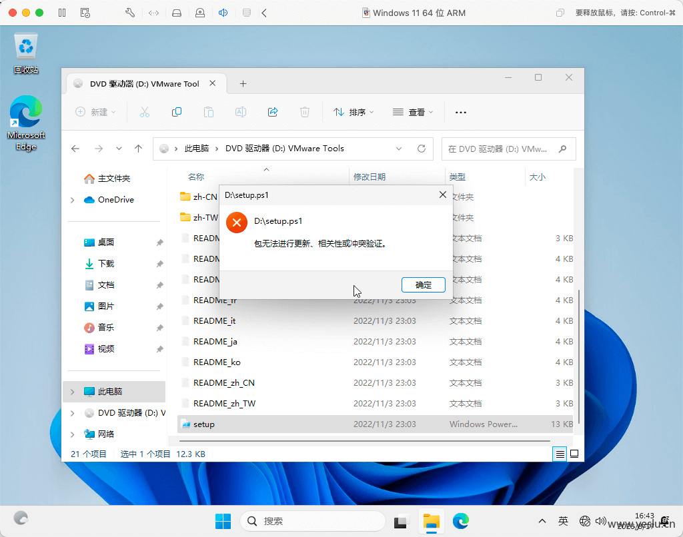Click DVD 驱动器 (D:) VMware Tools breadcrumb
Image resolution: width=683 pixels, height=537 pixels.
click(x=284, y=149)
